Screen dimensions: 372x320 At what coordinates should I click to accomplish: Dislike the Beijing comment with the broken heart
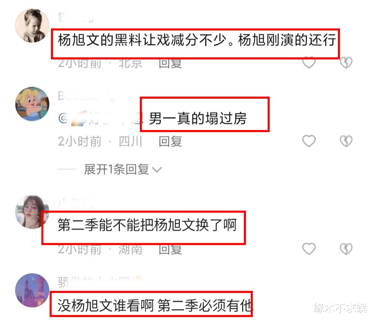(346, 62)
